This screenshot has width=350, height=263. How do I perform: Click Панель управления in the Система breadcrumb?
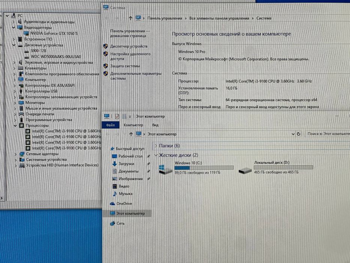pos(165,18)
